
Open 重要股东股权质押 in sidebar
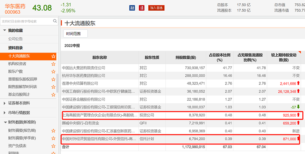tap(22, 79)
